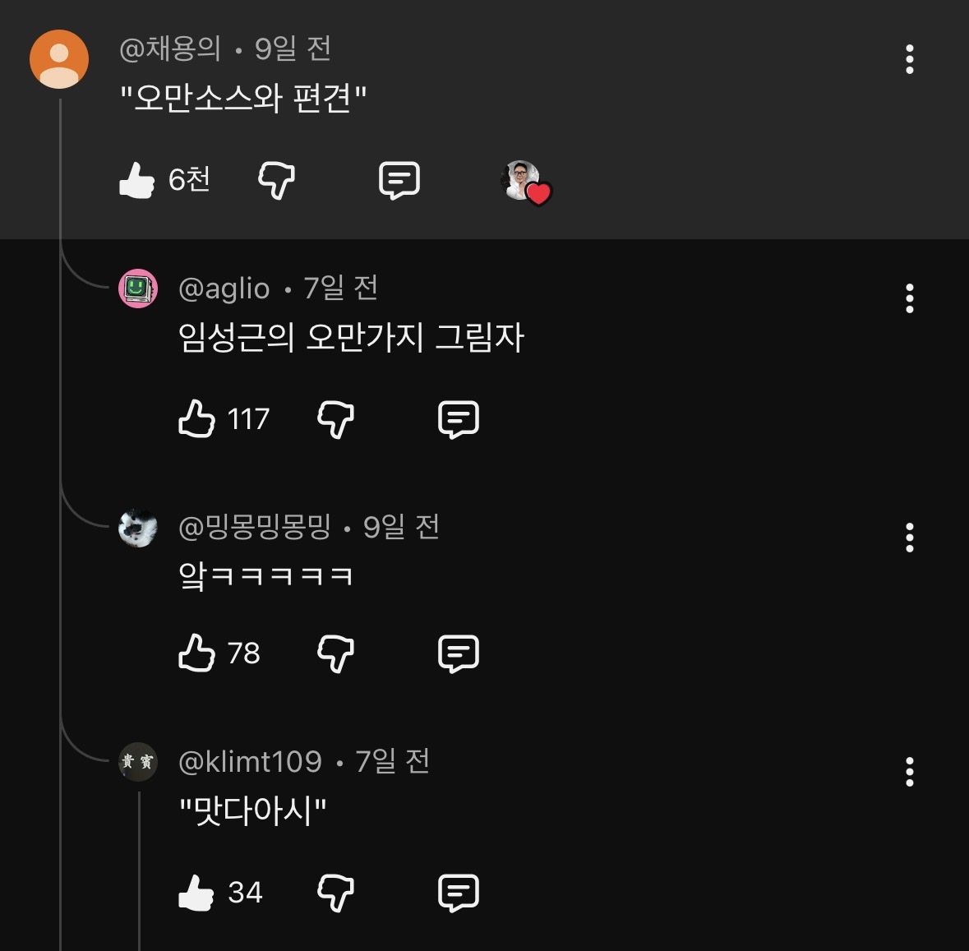Dislike @밍몽밍몽밍's reply

click(x=335, y=653)
